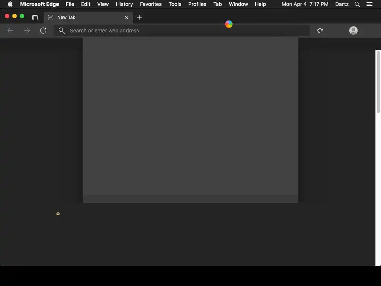Minimize window with the yellow button
The height and width of the screenshot is (286, 381).
pyautogui.click(x=15, y=16)
